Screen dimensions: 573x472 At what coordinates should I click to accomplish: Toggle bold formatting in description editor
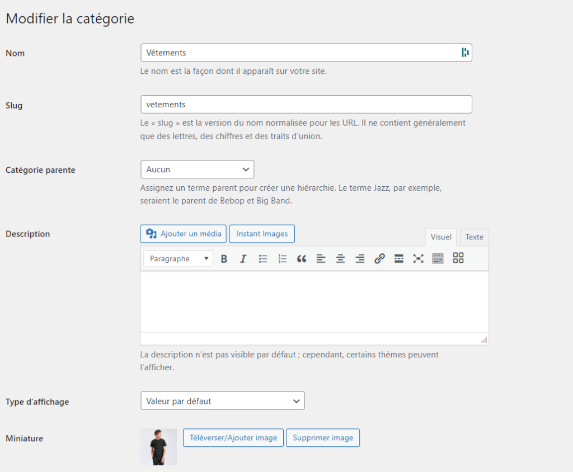(x=224, y=259)
